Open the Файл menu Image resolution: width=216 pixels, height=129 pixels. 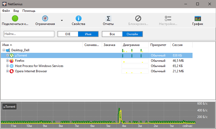pyautogui.click(x=6, y=11)
